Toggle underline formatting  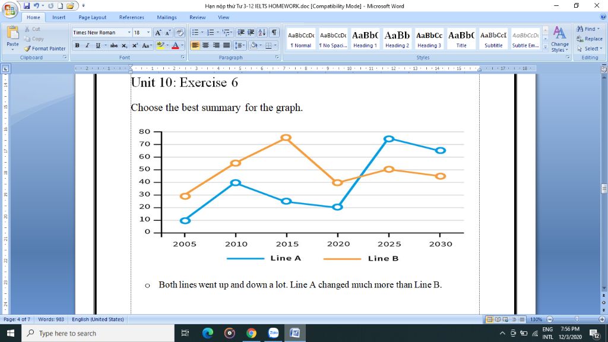point(98,45)
